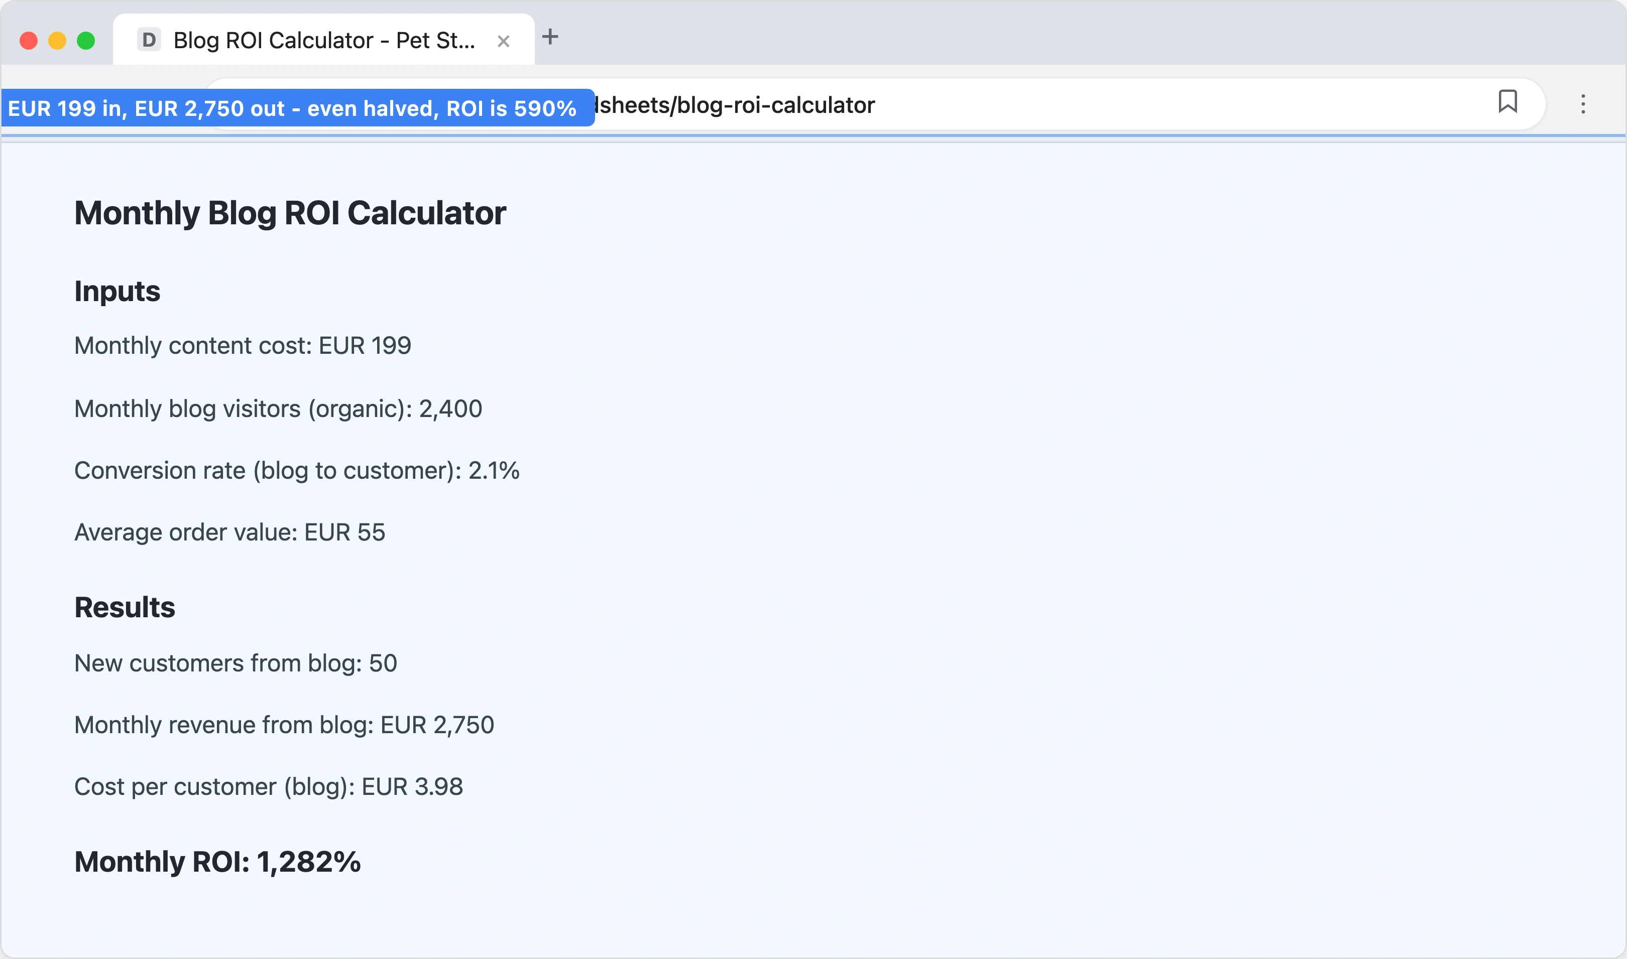Click the bookmark icon in the address bar
The height and width of the screenshot is (959, 1627).
[1508, 103]
